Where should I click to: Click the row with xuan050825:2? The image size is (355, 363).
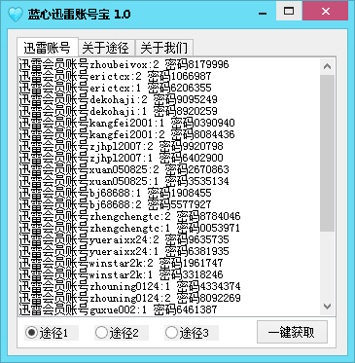click(124, 169)
